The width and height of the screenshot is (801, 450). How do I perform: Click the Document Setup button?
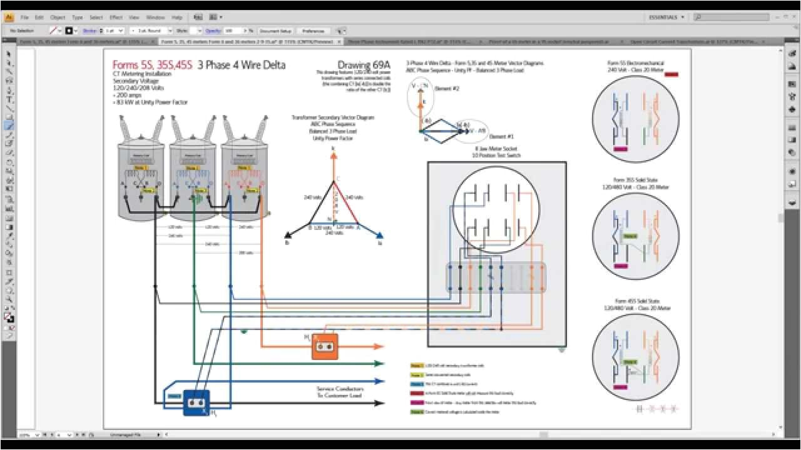(274, 30)
